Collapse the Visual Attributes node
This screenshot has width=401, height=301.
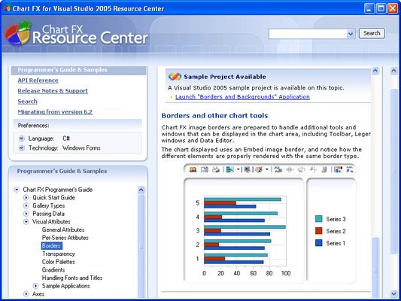(26, 222)
